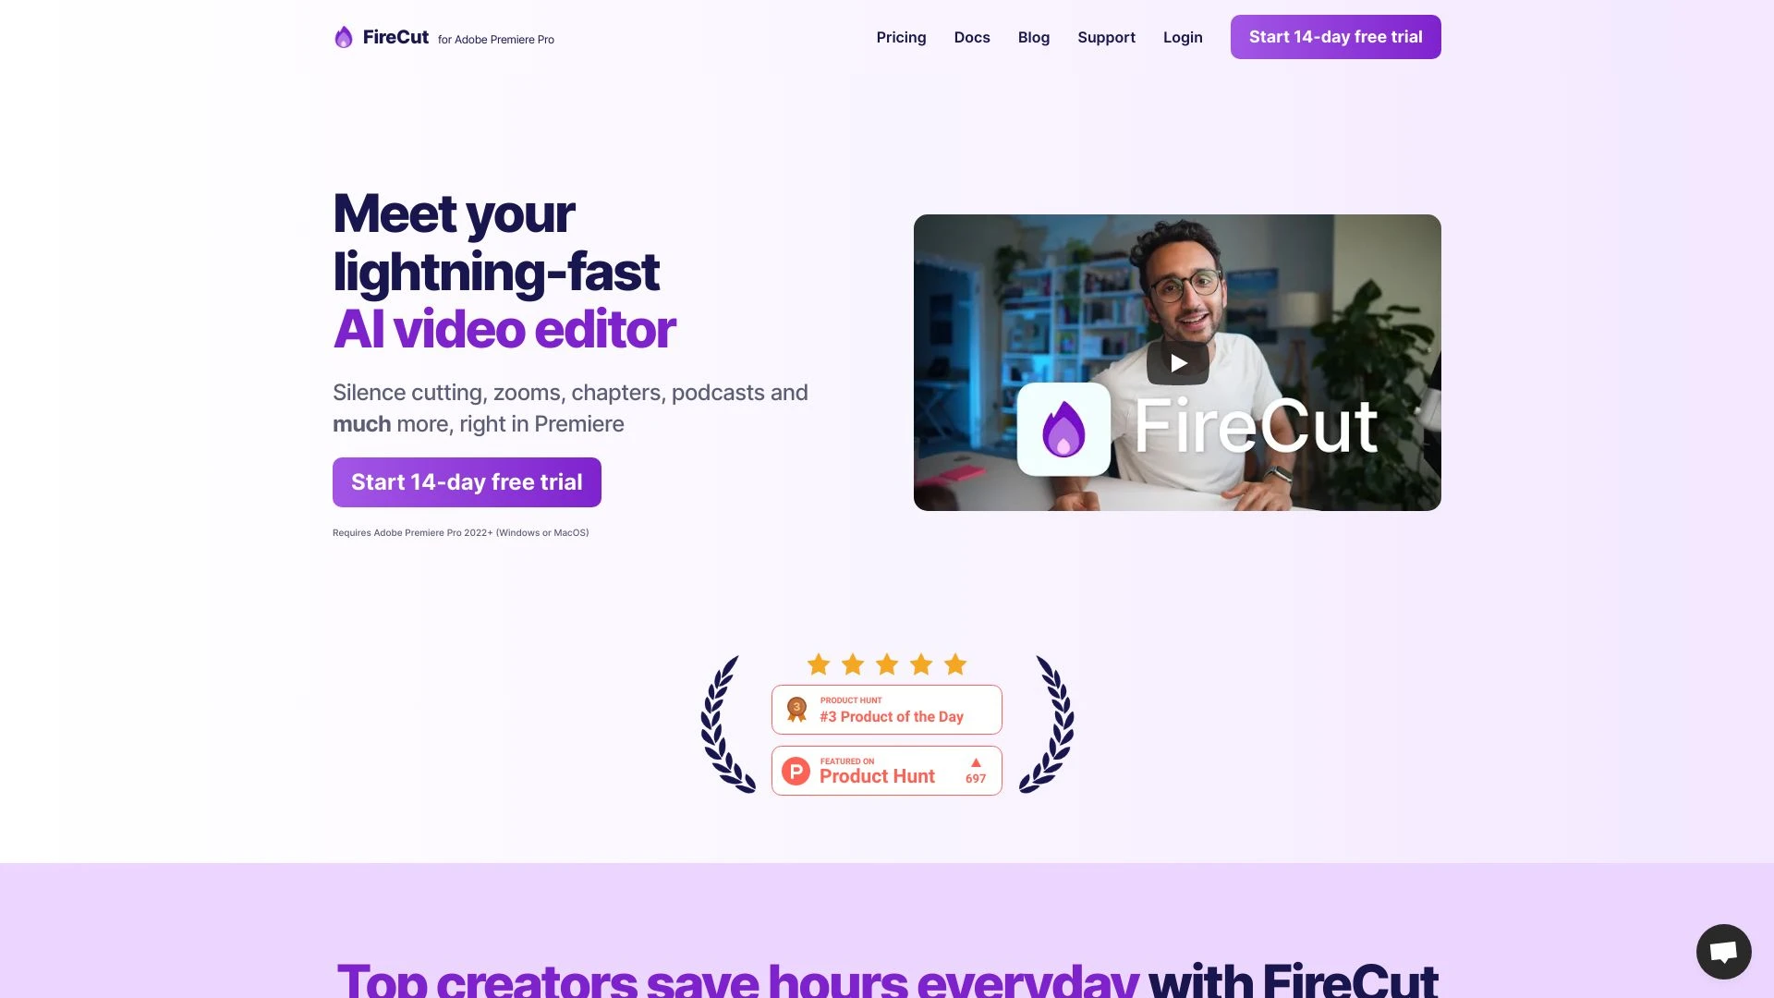Click the Support navigation link

click(x=1106, y=37)
